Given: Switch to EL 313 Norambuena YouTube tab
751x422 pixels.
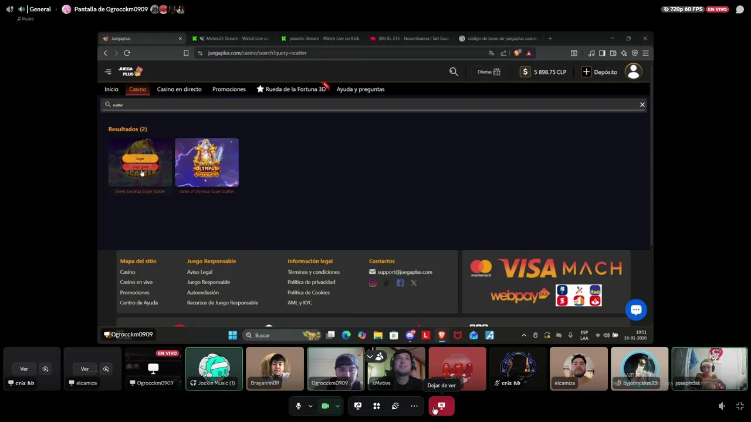Looking at the screenshot, I should click(x=410, y=38).
